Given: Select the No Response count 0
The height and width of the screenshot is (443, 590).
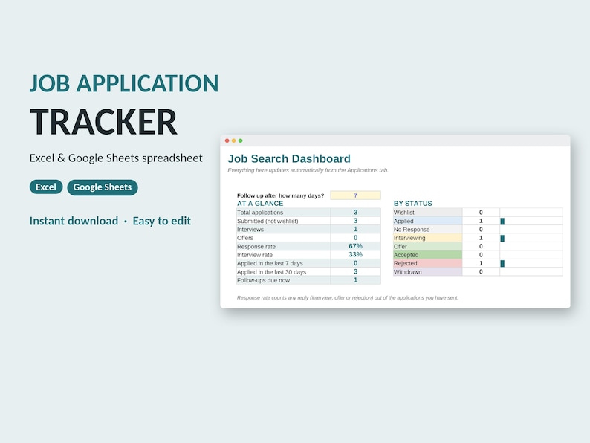Looking at the screenshot, I should [x=481, y=229].
